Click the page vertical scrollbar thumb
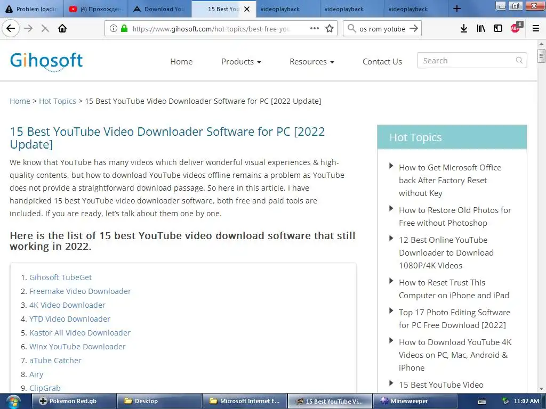The image size is (546, 409). click(541, 56)
